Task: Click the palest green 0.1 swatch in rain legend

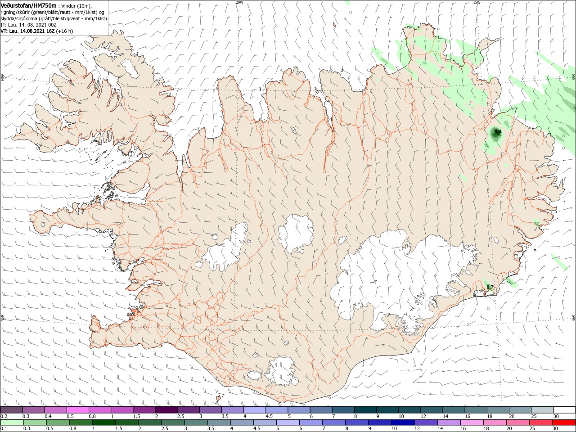Action: pyautogui.click(x=11, y=423)
